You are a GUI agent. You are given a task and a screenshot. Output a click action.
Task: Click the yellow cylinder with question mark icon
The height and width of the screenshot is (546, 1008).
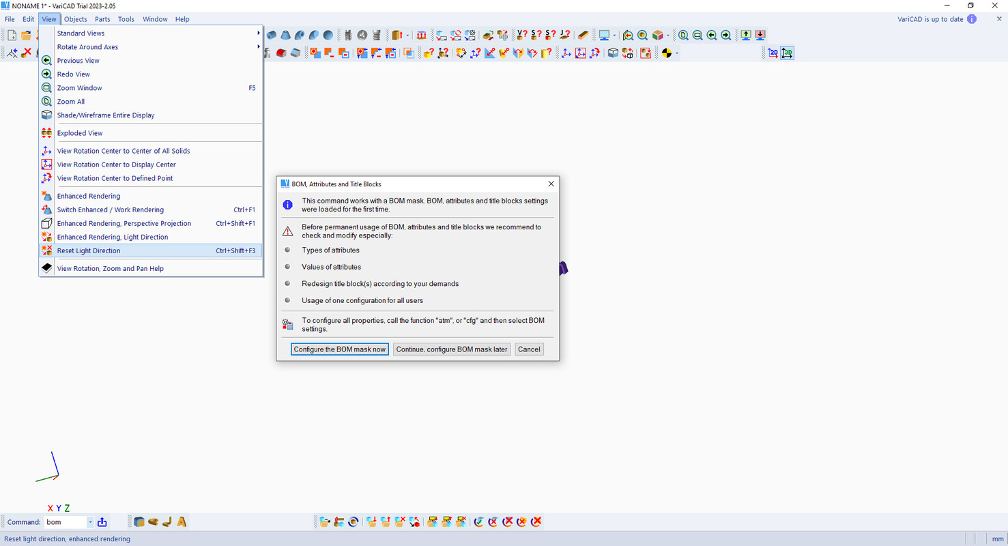coord(547,53)
